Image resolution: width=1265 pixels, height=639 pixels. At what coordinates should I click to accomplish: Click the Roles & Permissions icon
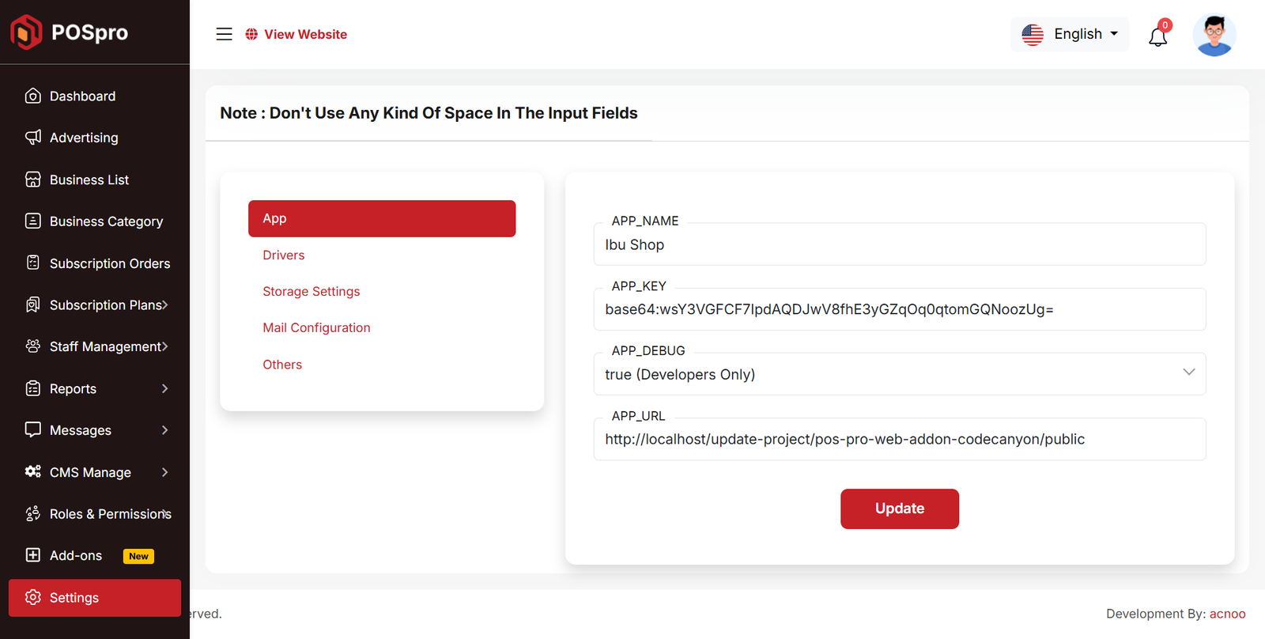point(32,514)
